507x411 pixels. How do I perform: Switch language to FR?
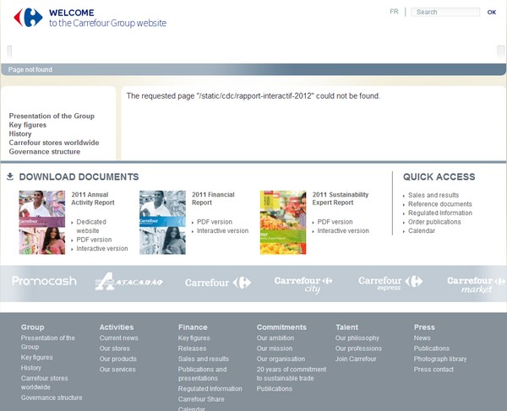(394, 12)
